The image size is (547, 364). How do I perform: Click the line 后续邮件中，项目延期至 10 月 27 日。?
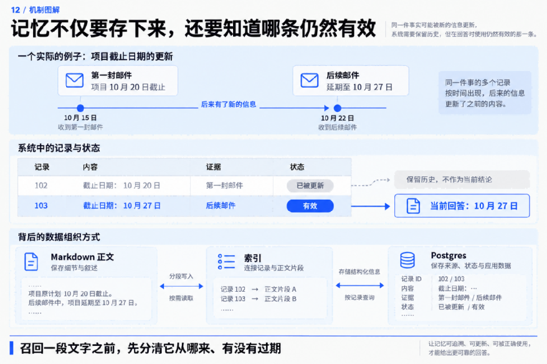83,303
